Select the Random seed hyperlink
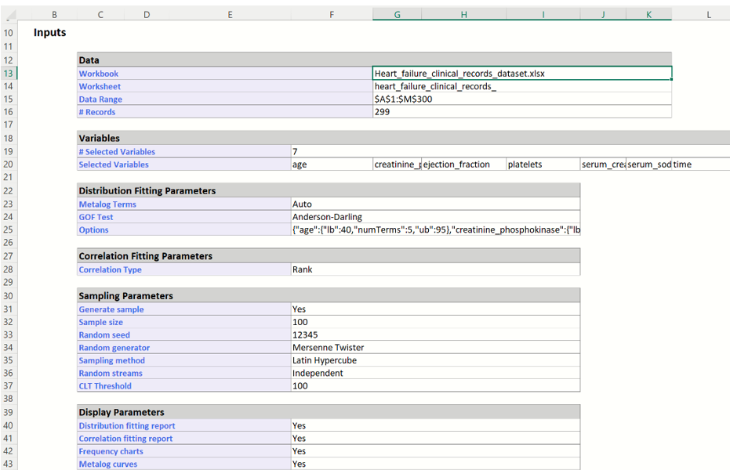The image size is (730, 470). 104,334
